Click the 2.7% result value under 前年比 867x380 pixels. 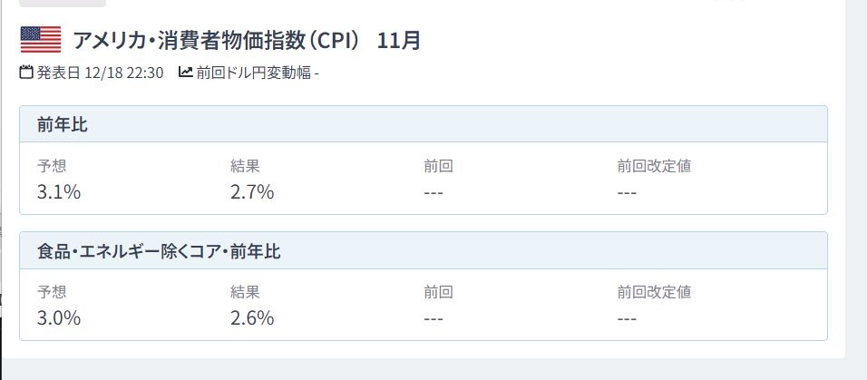coord(252,192)
